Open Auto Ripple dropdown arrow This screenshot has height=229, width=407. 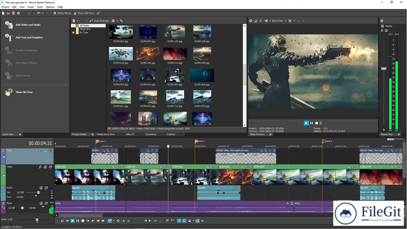(193, 221)
